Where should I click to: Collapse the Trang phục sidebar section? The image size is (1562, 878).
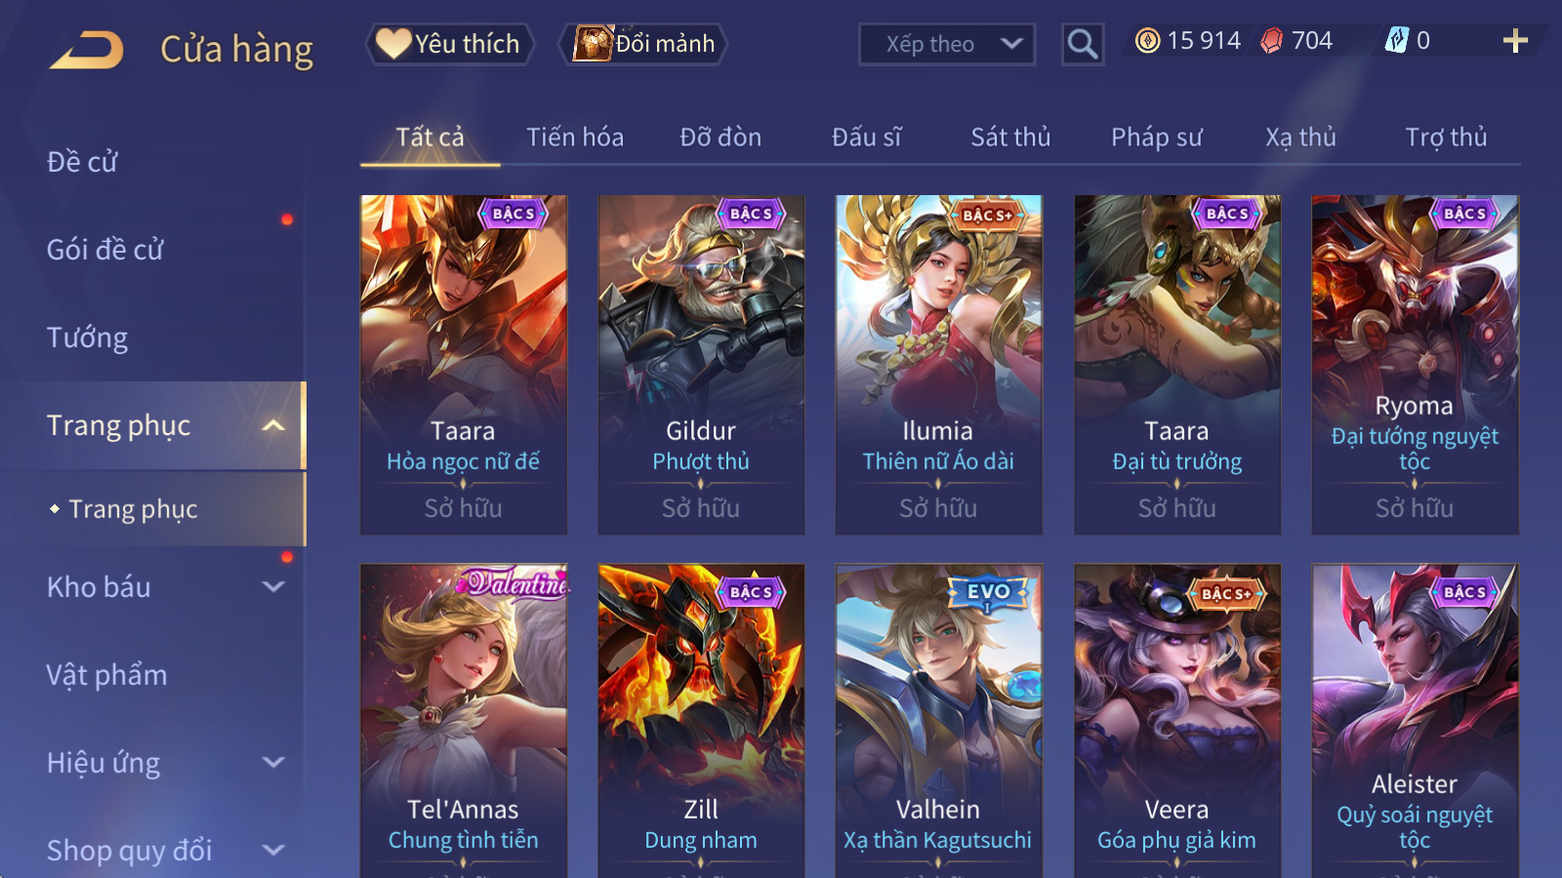pos(273,425)
